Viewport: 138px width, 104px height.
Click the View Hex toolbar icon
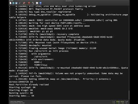(37, 3)
